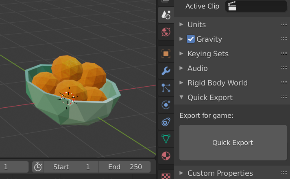The height and width of the screenshot is (179, 290).
Task: Grab the Keying Sets panel drag handle
Action: pos(284,53)
